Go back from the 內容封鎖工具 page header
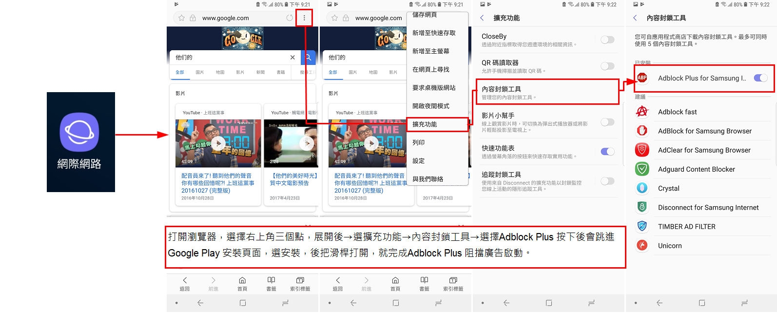The height and width of the screenshot is (313, 777). click(635, 18)
